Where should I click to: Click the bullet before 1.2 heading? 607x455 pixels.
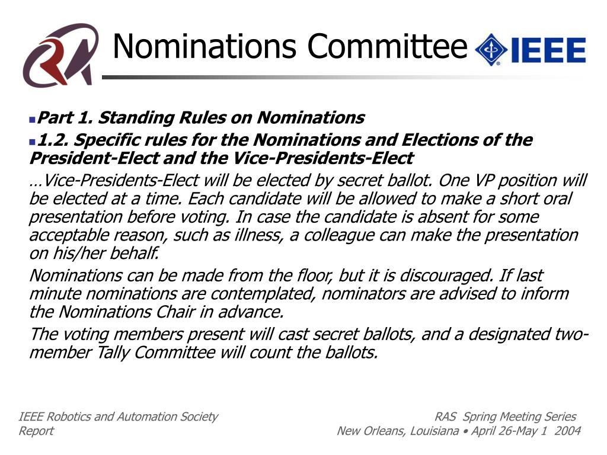33,142
